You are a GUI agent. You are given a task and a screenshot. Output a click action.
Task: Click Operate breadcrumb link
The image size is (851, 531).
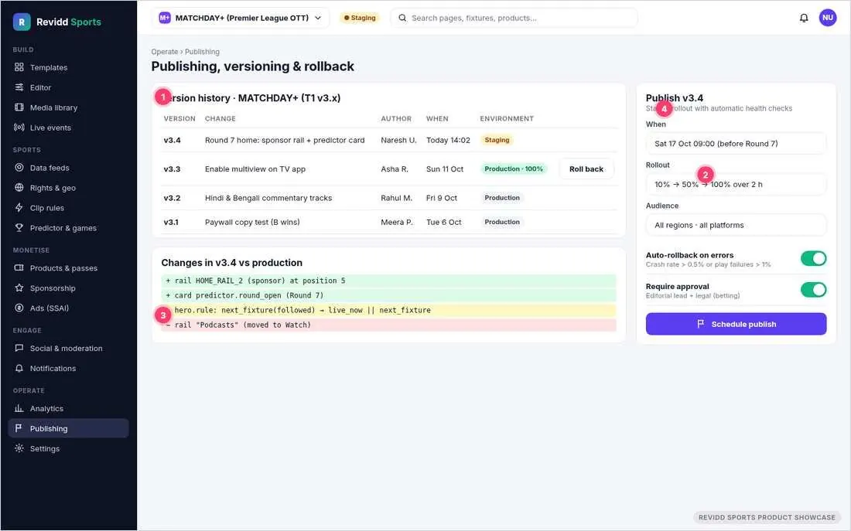[x=165, y=52]
